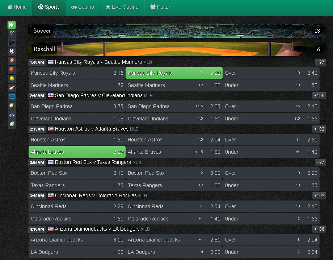Image resolution: width=333 pixels, height=260 pixels.
Task: Select the soccer ball sidebar icon
Action: [x=12, y=51]
